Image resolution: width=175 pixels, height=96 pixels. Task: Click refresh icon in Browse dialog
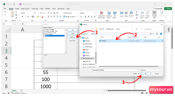[x=136, y=29]
